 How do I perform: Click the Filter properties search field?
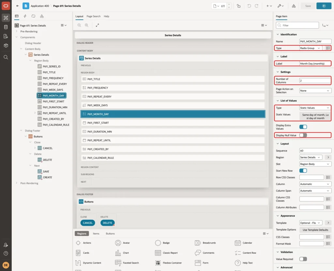coord(297,25)
